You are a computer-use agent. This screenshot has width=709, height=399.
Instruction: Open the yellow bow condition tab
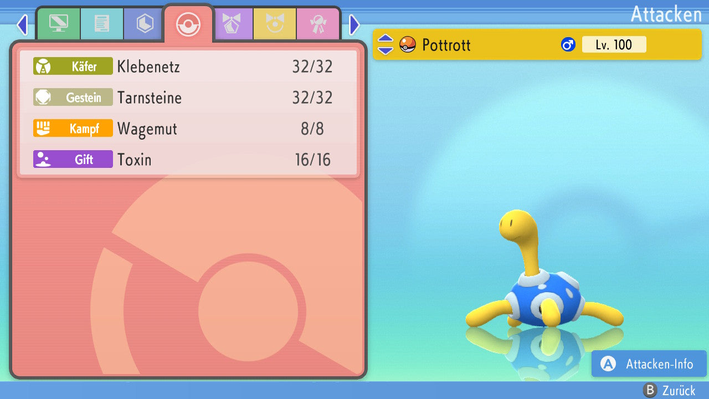[275, 23]
